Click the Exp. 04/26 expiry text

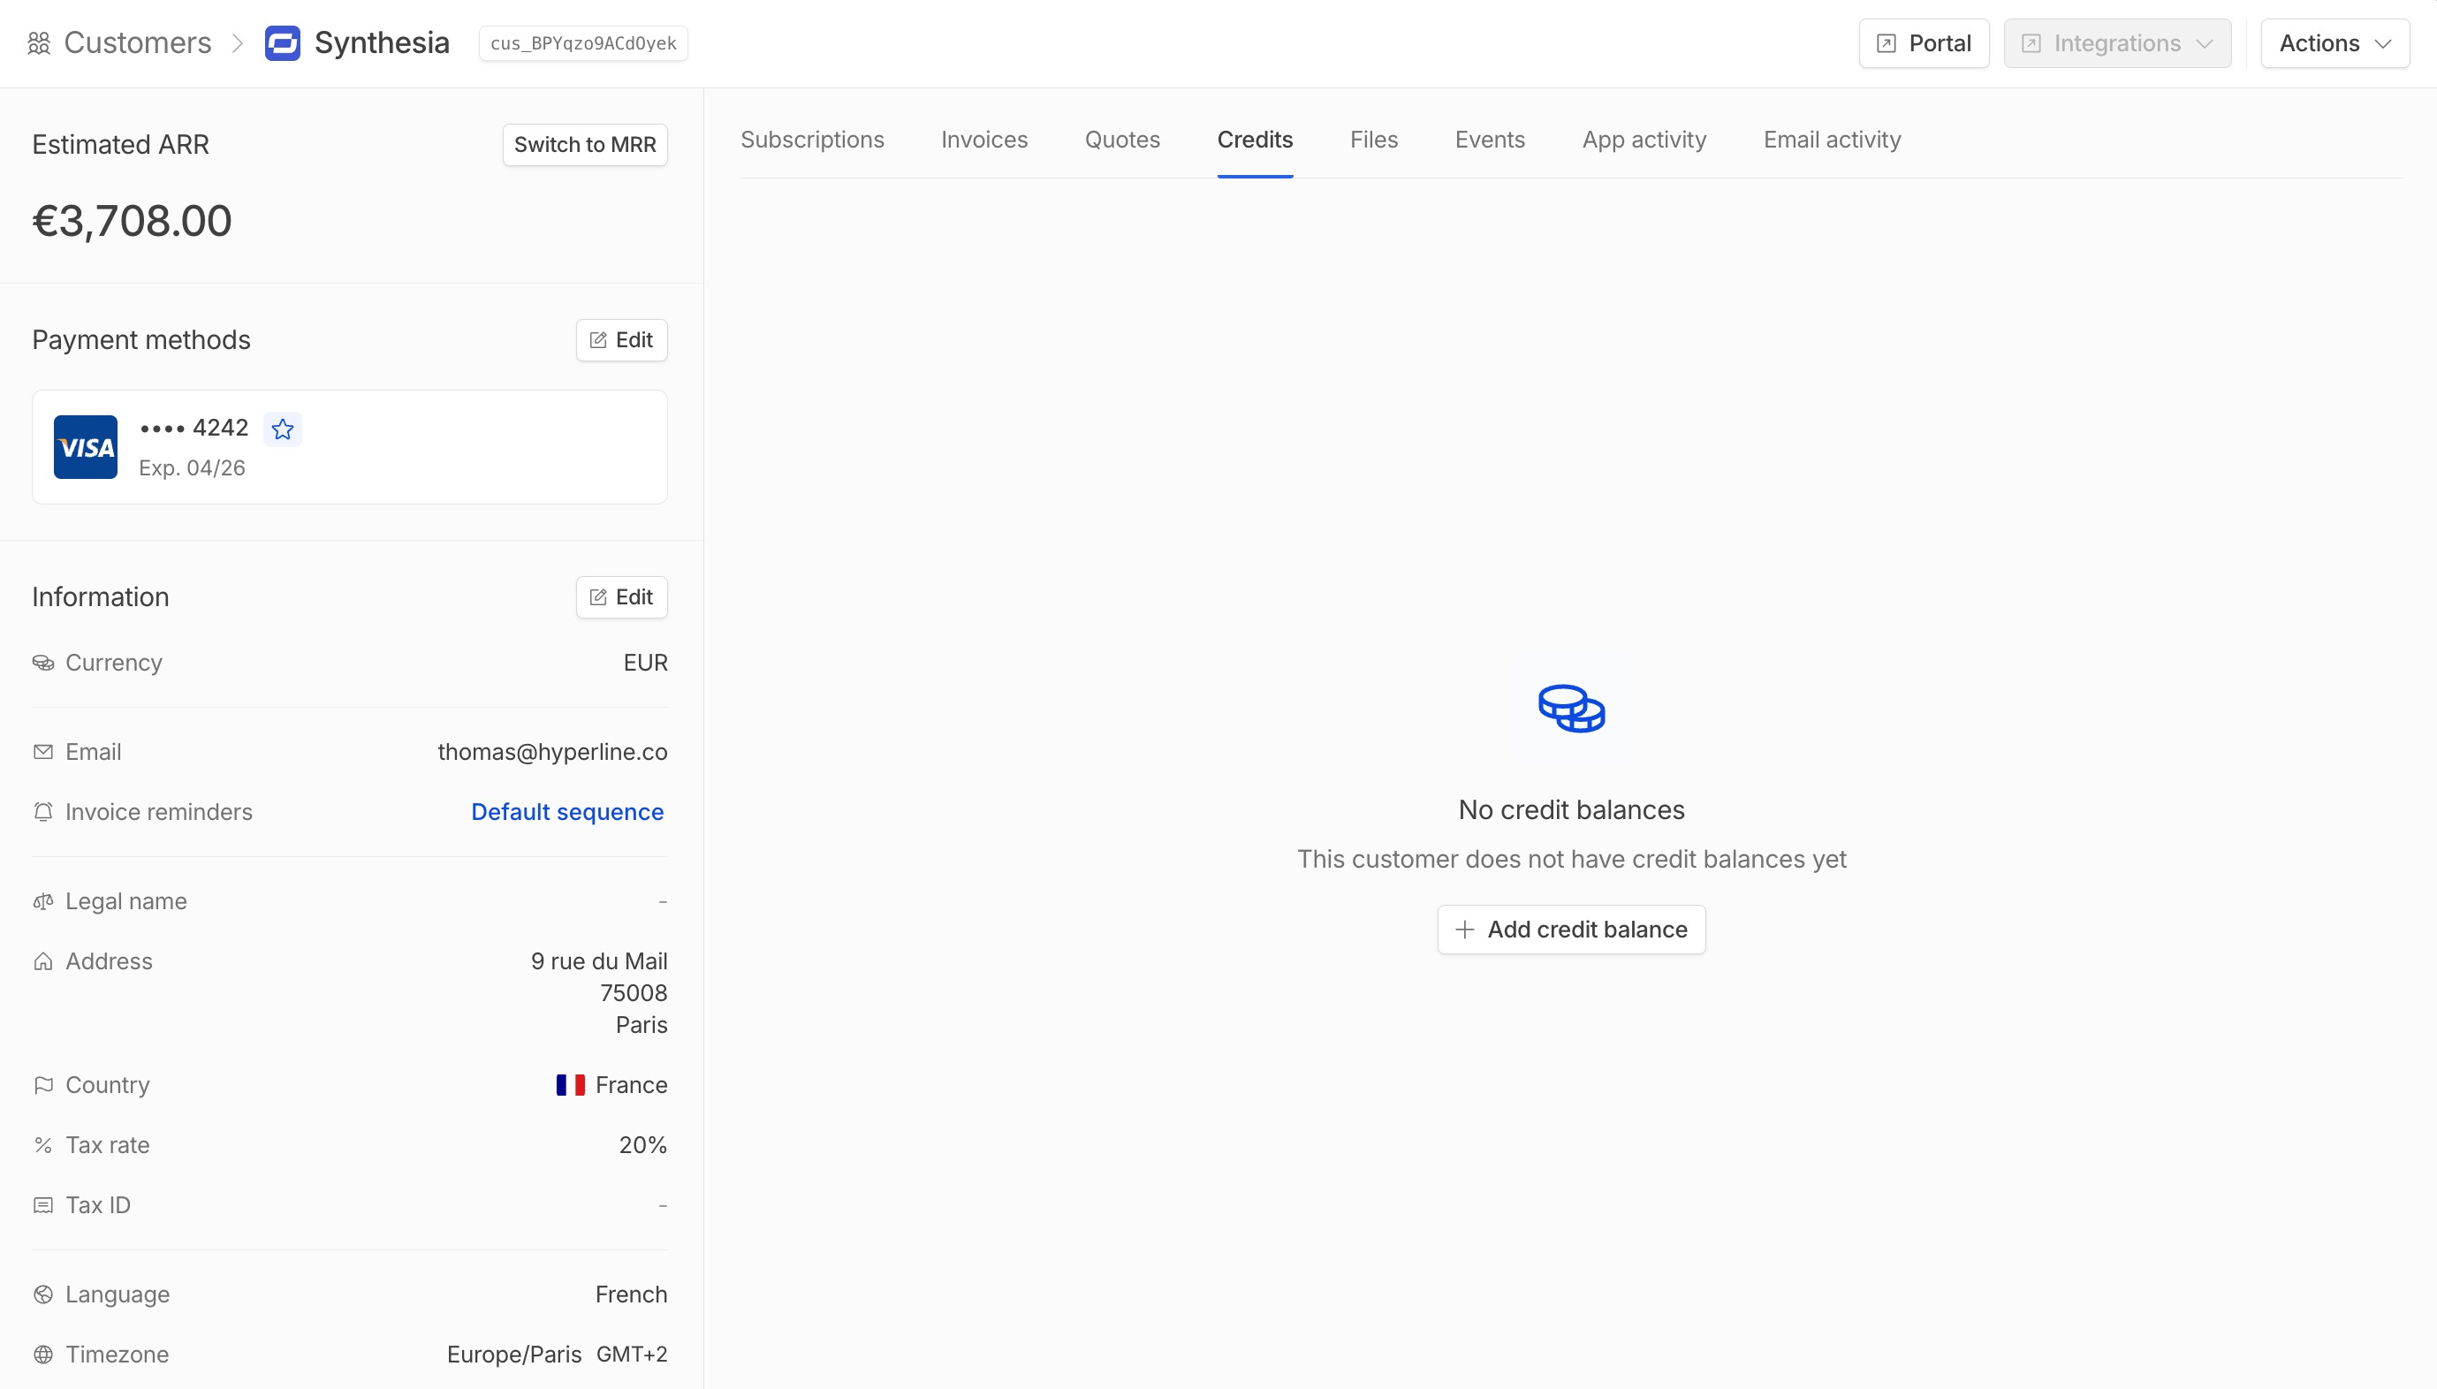(192, 467)
